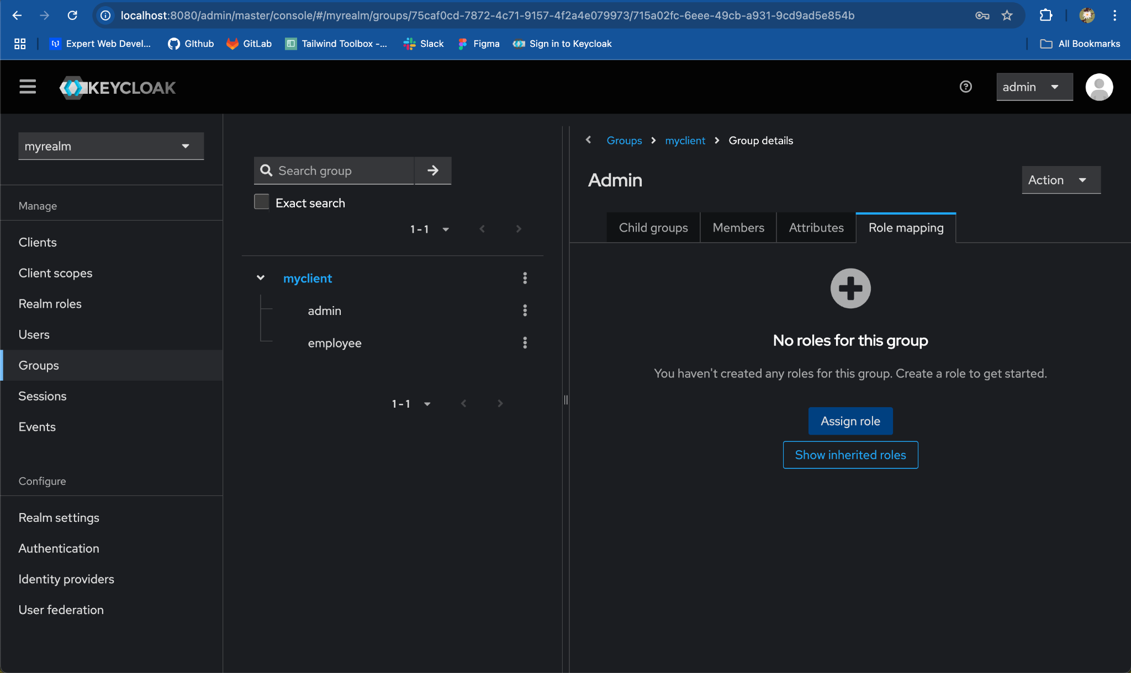Enable the Exact search checkbox
Image resolution: width=1131 pixels, height=673 pixels.
click(261, 202)
